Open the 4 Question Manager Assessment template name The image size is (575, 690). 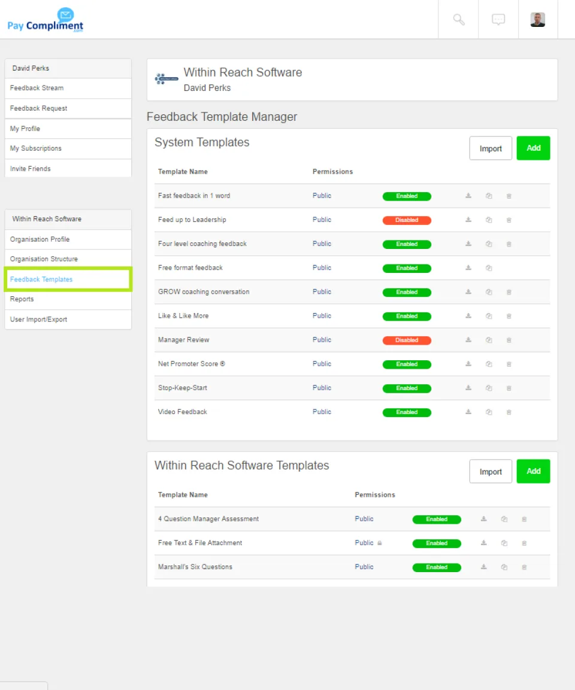[208, 519]
